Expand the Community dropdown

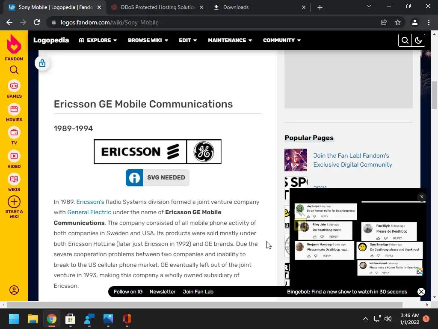(x=282, y=40)
